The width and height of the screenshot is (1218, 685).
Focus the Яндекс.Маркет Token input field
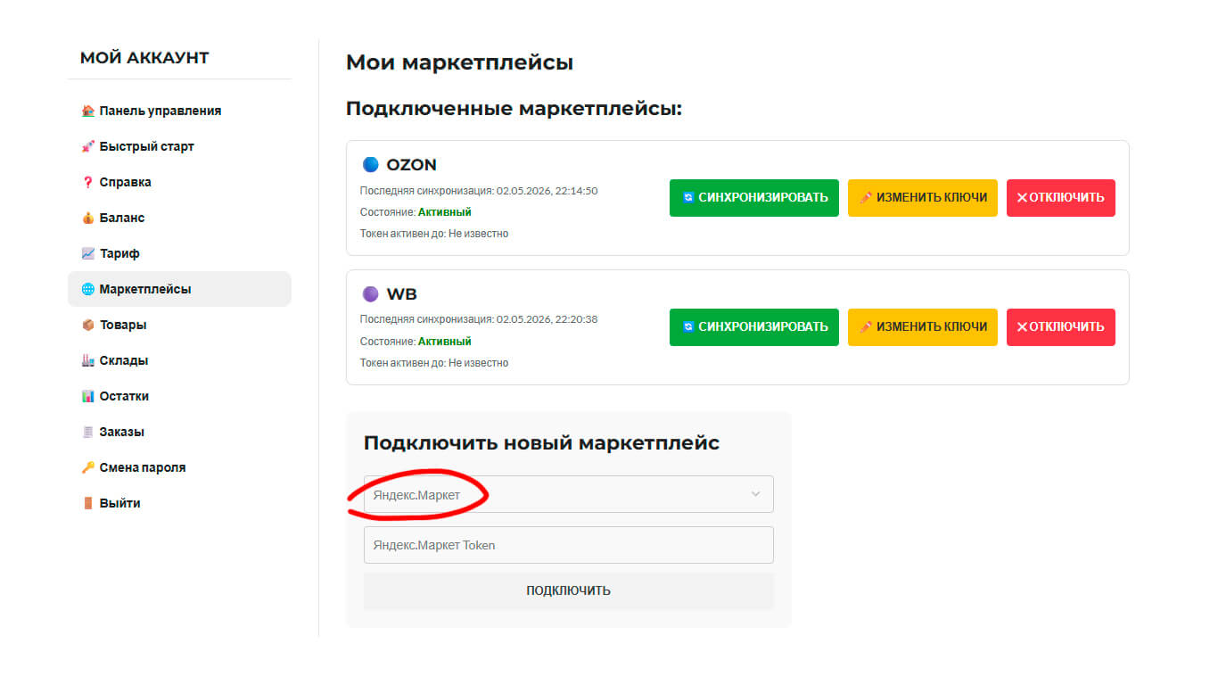(569, 545)
